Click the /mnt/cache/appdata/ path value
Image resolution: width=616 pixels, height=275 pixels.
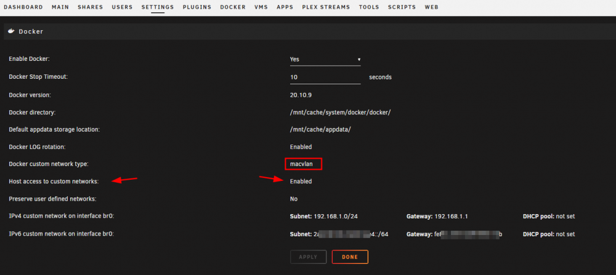tap(320, 129)
